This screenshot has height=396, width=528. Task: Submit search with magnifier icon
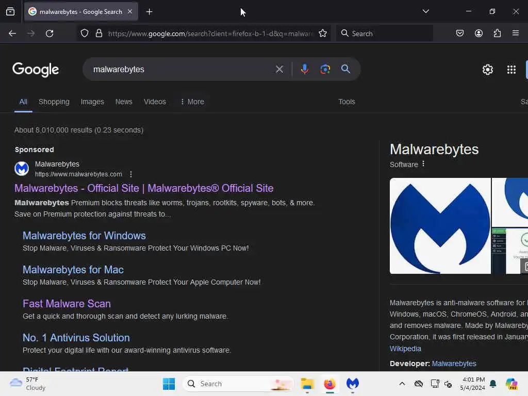click(x=345, y=69)
